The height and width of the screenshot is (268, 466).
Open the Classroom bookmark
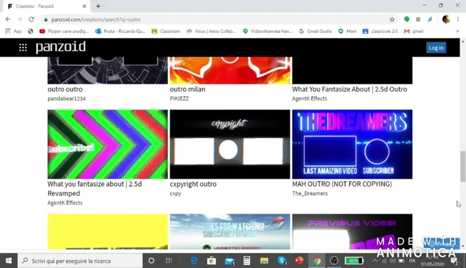[166, 31]
